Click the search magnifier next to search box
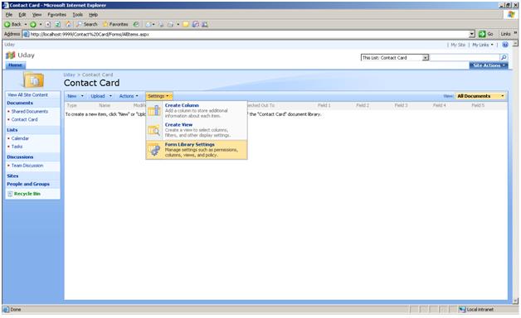521x318 pixels. tap(504, 57)
